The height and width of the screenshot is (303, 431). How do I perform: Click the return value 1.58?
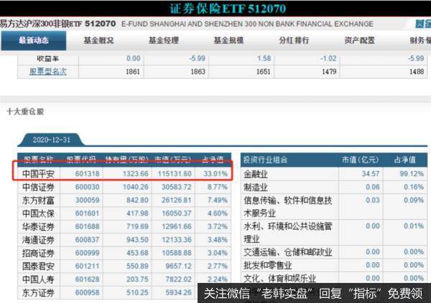(x=264, y=59)
